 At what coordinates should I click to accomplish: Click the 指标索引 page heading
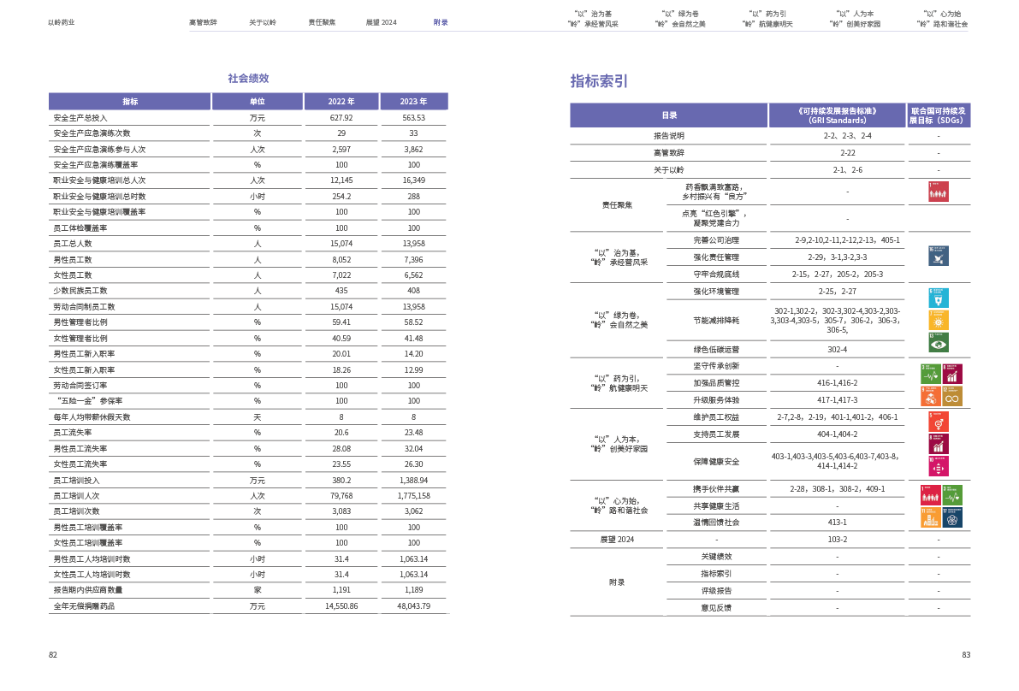600,81
